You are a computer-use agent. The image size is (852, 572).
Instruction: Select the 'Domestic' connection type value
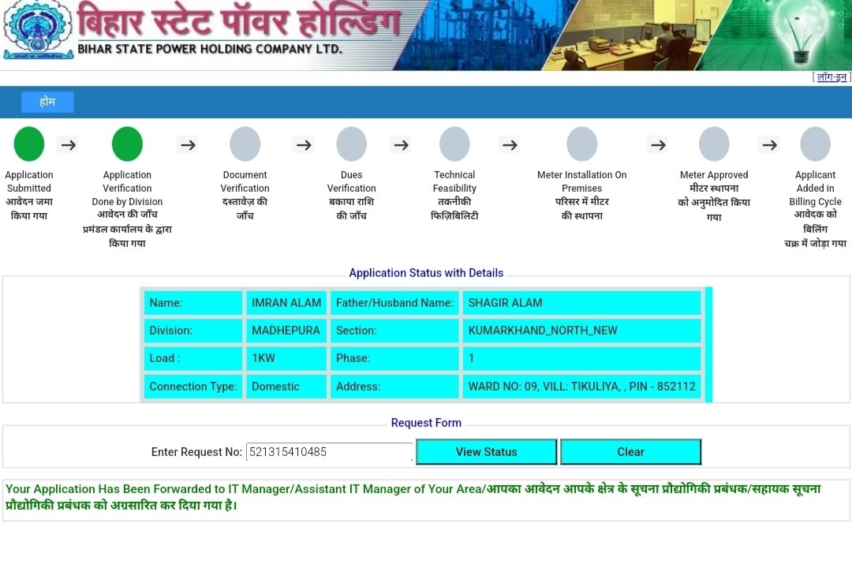286,387
